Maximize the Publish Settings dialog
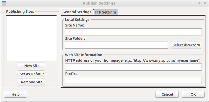Screen dimensions: 209x102 point(200,3)
